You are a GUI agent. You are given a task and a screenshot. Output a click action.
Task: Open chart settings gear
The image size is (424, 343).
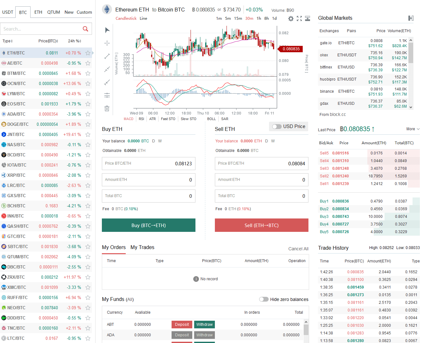(291, 18)
